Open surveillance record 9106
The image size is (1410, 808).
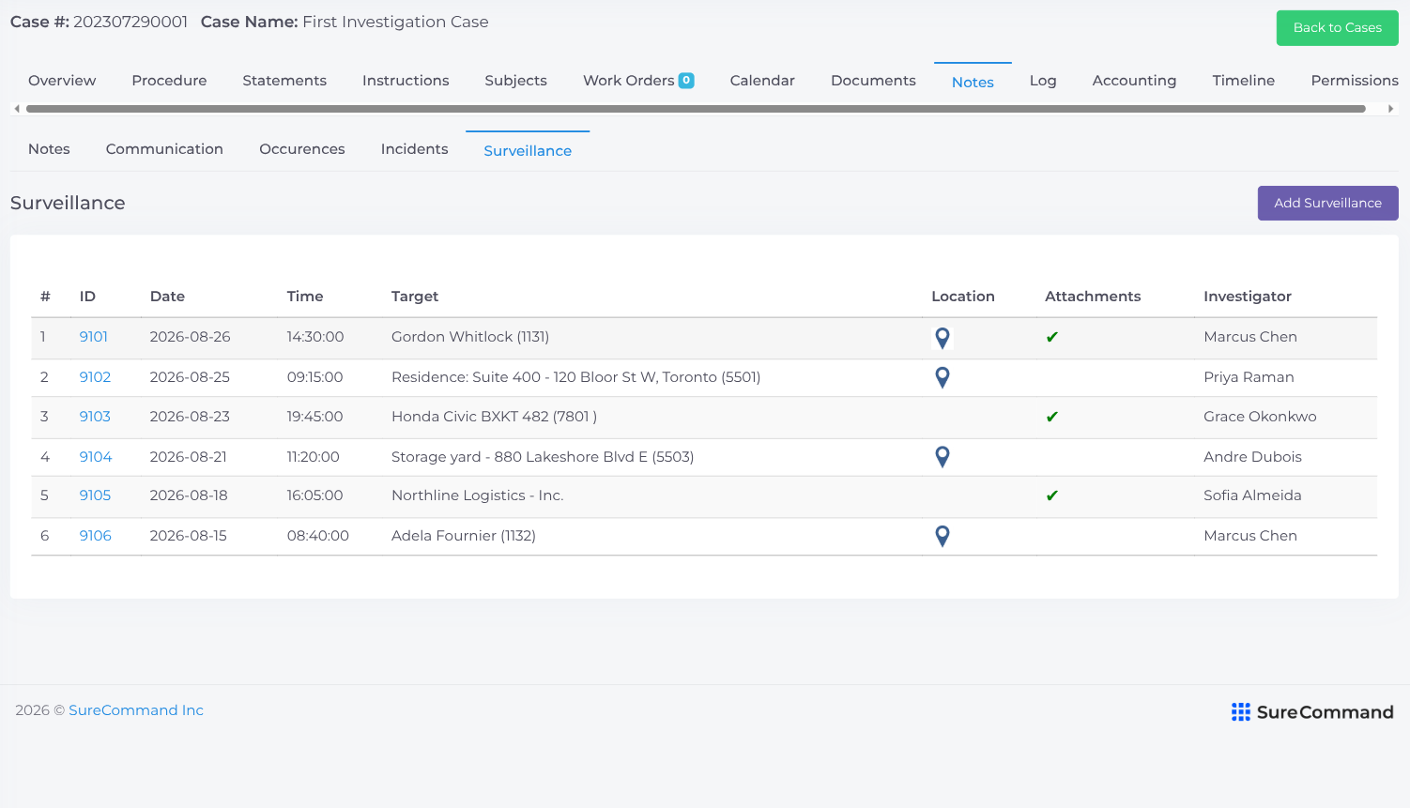95,536
